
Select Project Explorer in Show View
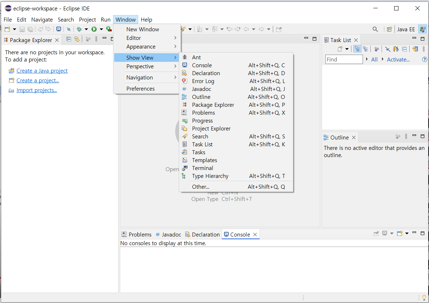236,128
